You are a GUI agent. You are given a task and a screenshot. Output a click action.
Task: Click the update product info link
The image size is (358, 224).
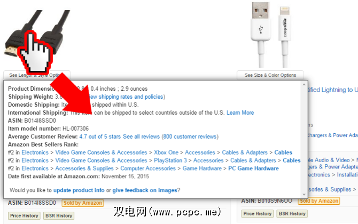[79, 190]
